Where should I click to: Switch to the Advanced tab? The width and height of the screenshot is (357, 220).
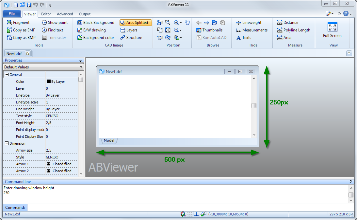click(65, 14)
